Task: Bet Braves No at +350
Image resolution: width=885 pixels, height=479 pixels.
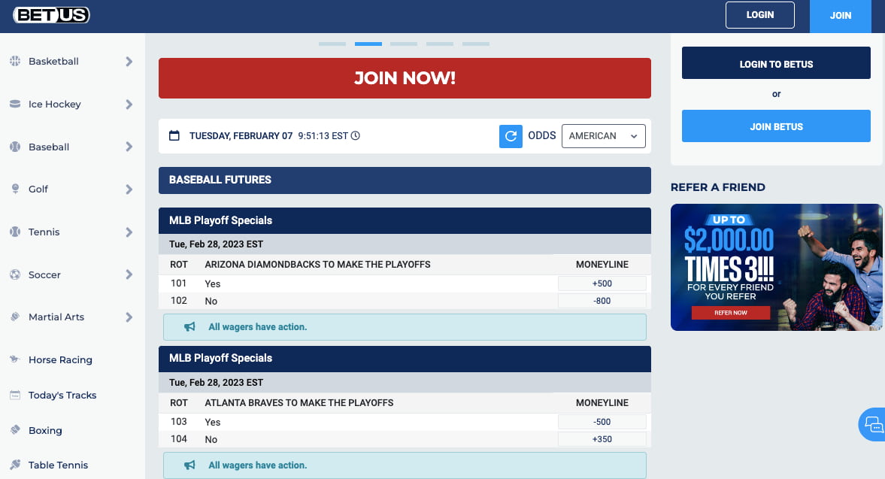Action: (x=602, y=439)
